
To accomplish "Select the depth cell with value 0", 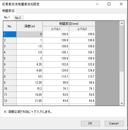I will tap(29, 34).
